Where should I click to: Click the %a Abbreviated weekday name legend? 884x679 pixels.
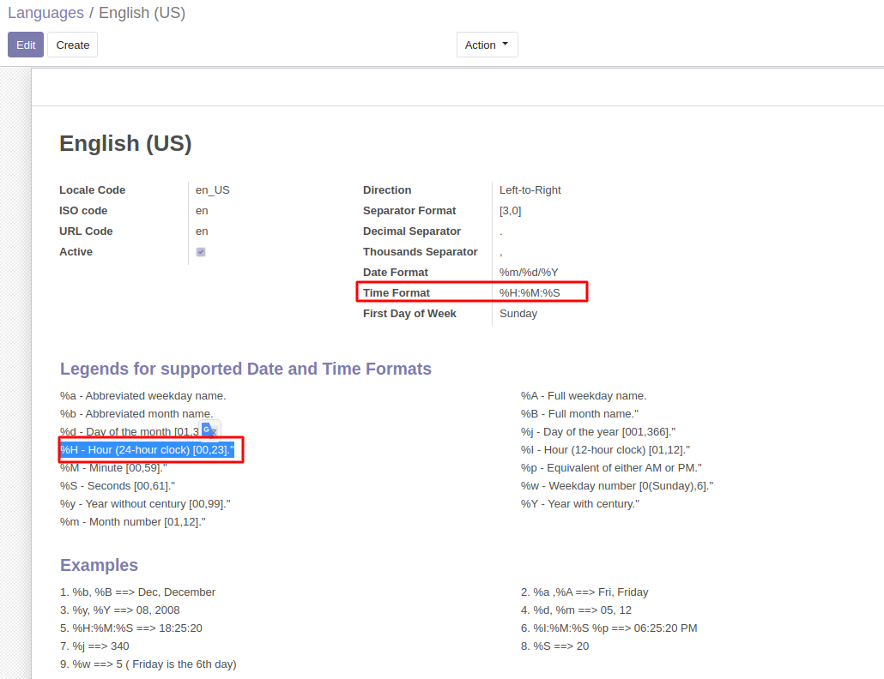(x=143, y=396)
